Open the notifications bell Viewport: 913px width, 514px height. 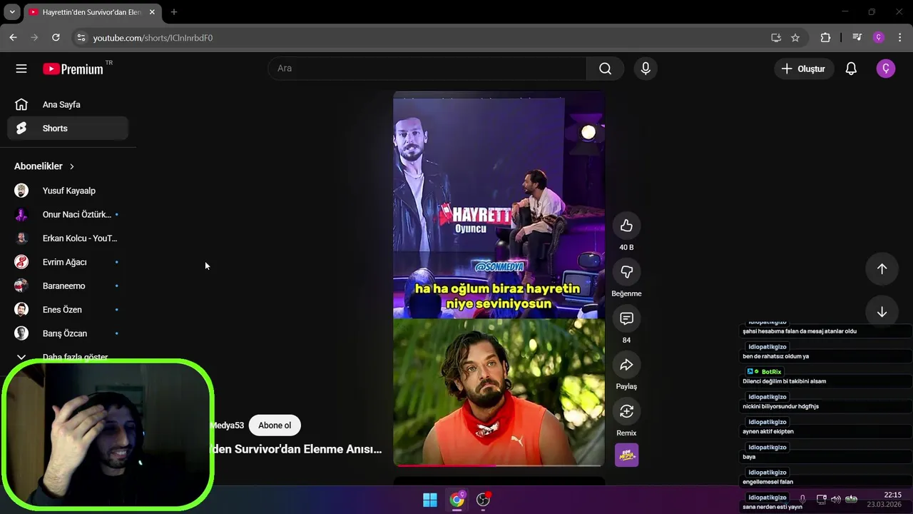[x=851, y=69]
